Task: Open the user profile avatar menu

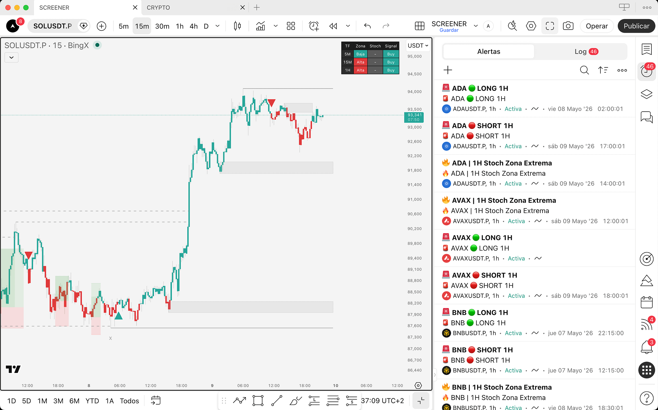Action: 13,26
